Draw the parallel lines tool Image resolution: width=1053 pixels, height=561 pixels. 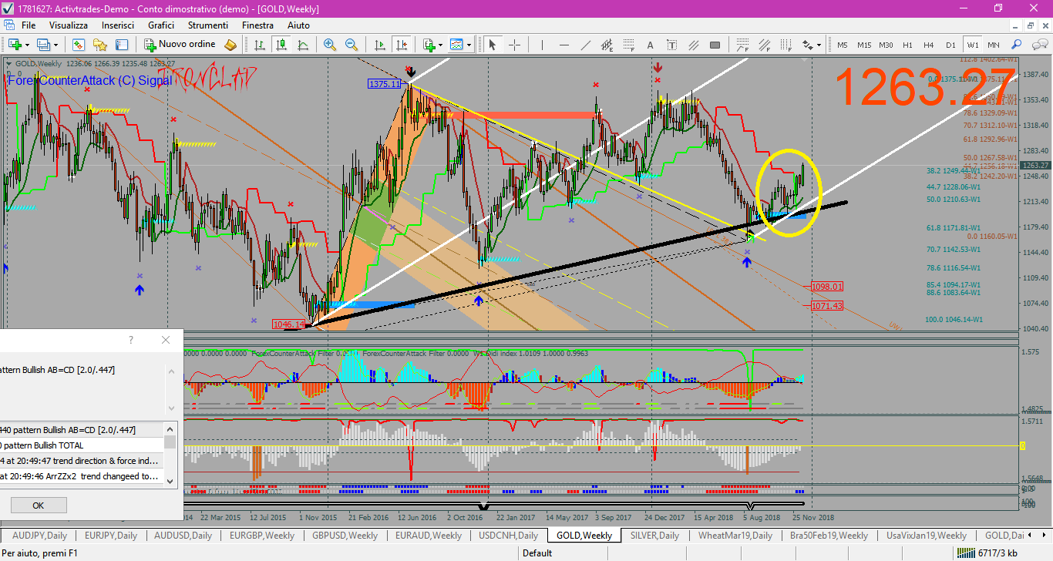693,45
